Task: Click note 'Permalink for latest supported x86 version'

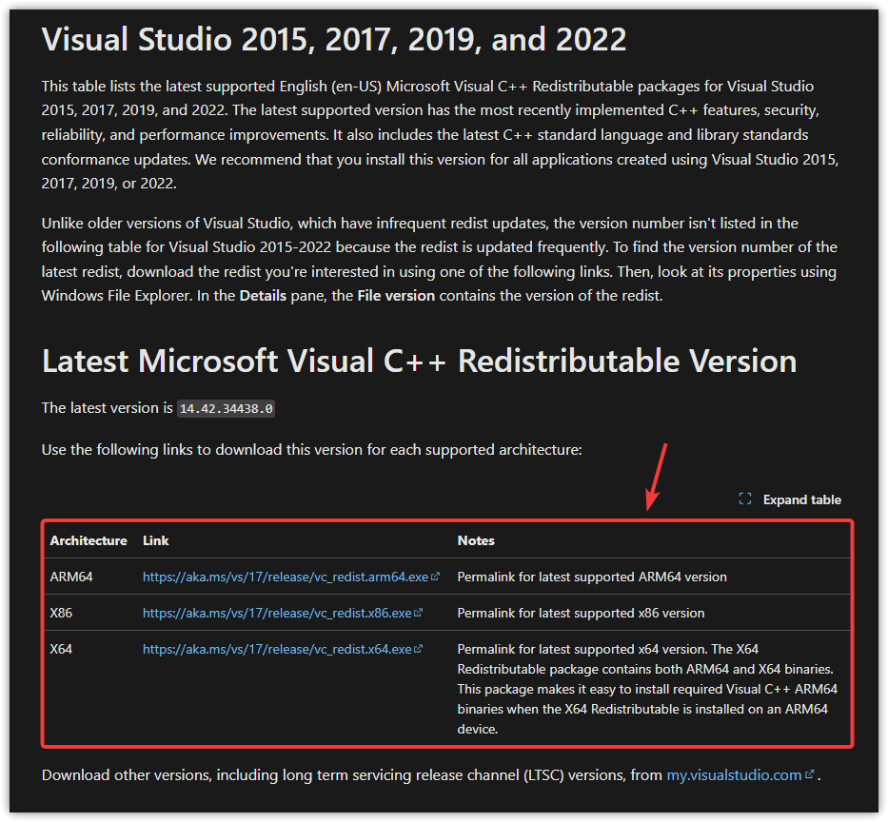Action: 581,613
